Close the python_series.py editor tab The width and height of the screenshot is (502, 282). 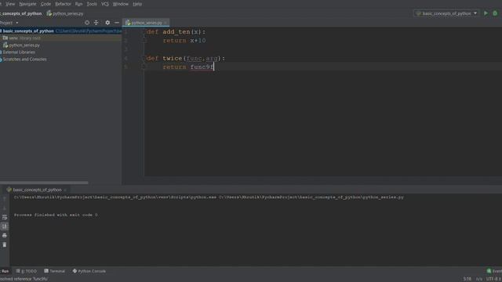166,23
